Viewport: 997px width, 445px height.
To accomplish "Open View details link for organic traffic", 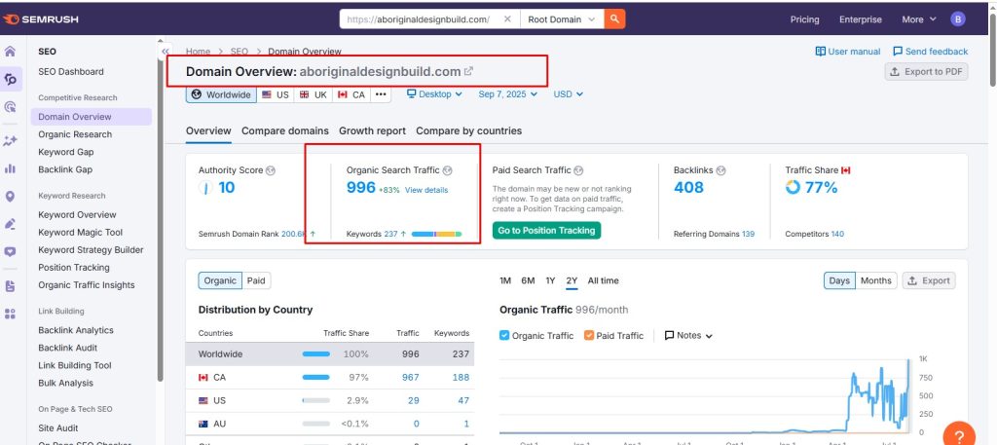I will [x=426, y=190].
